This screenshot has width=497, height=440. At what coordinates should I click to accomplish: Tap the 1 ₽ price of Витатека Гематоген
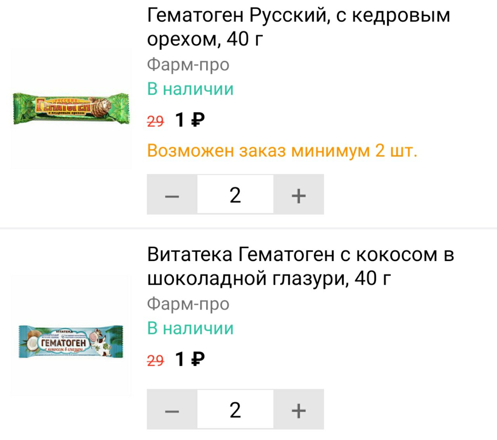[189, 359]
